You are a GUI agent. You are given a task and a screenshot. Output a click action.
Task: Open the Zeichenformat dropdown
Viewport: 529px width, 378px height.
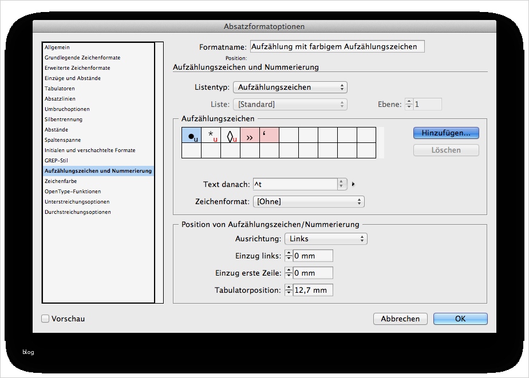pyautogui.click(x=308, y=201)
